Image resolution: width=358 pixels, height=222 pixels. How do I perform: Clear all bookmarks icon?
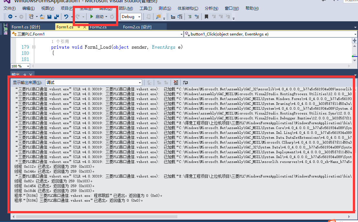(x=228, y=17)
